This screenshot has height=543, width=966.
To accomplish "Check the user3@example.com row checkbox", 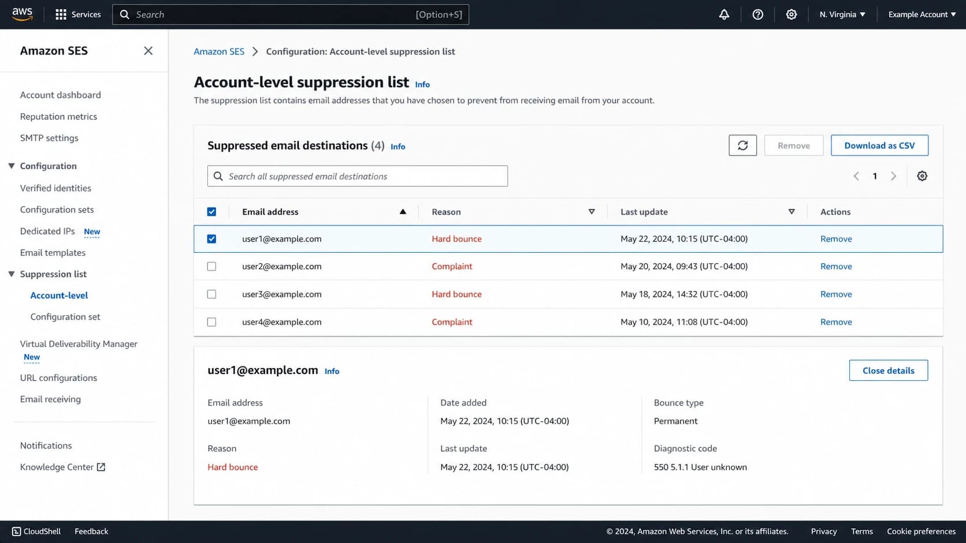I will coord(211,294).
